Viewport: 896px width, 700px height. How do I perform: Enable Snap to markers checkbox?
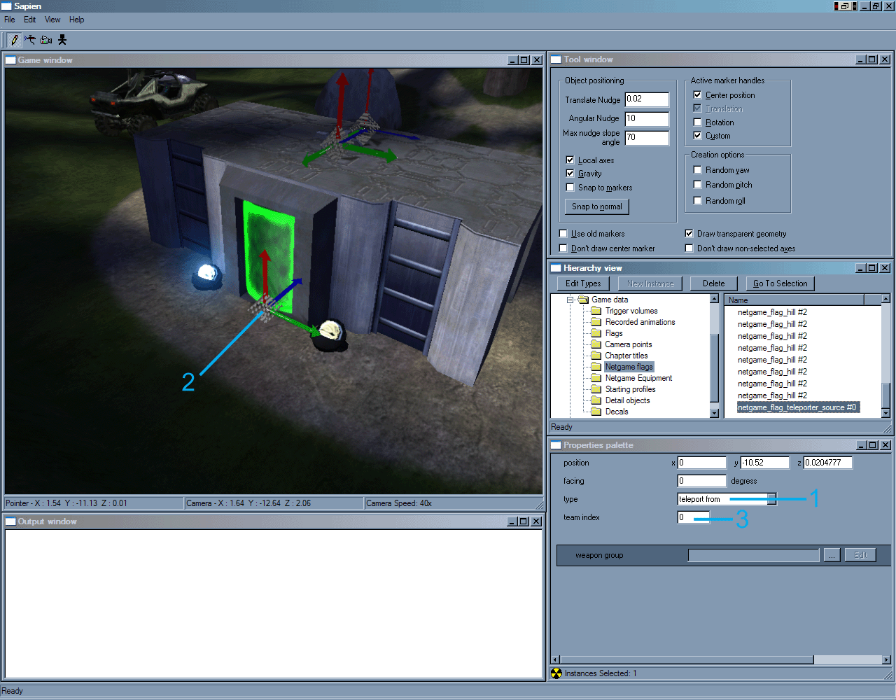[570, 188]
